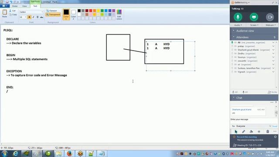Open the folder icon on taskbar
Image resolution: width=279 pixels, height=157 pixels.
(59, 154)
